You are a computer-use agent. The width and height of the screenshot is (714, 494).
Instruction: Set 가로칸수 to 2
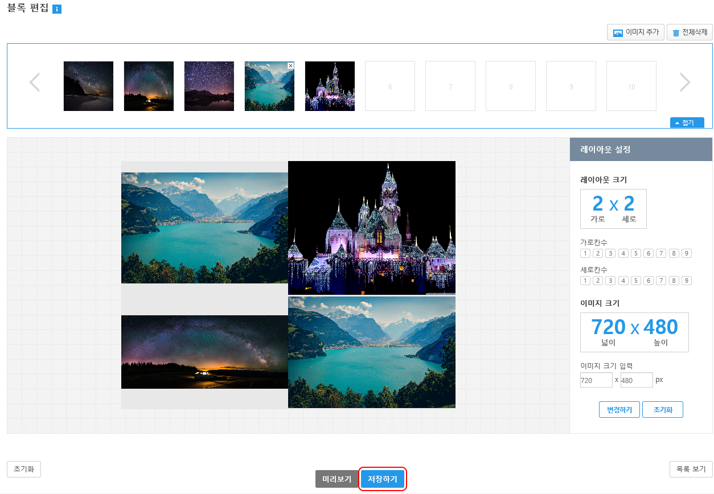tap(598, 253)
